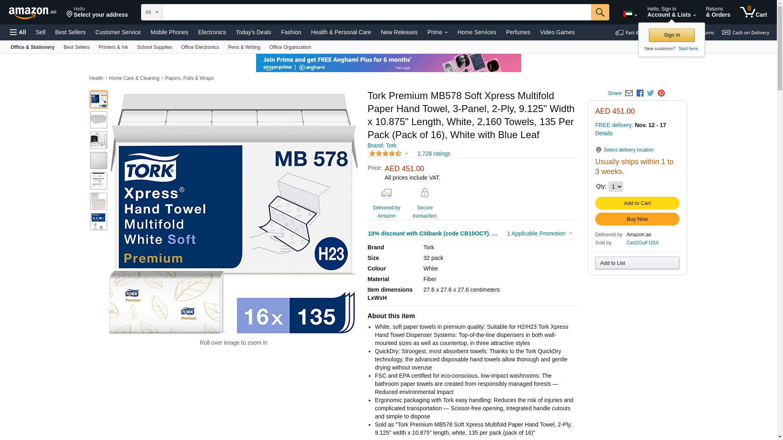
Task: Open the Prime menu item
Action: pyautogui.click(x=437, y=32)
